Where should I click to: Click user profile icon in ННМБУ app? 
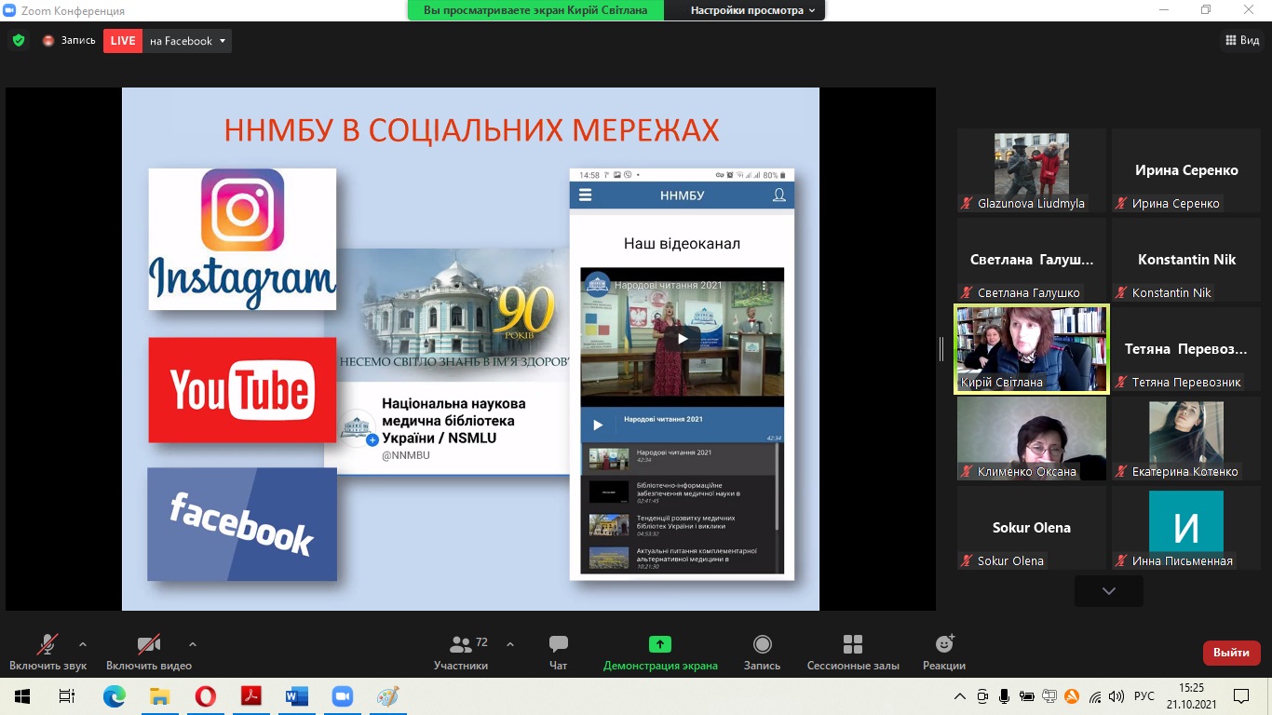779,195
